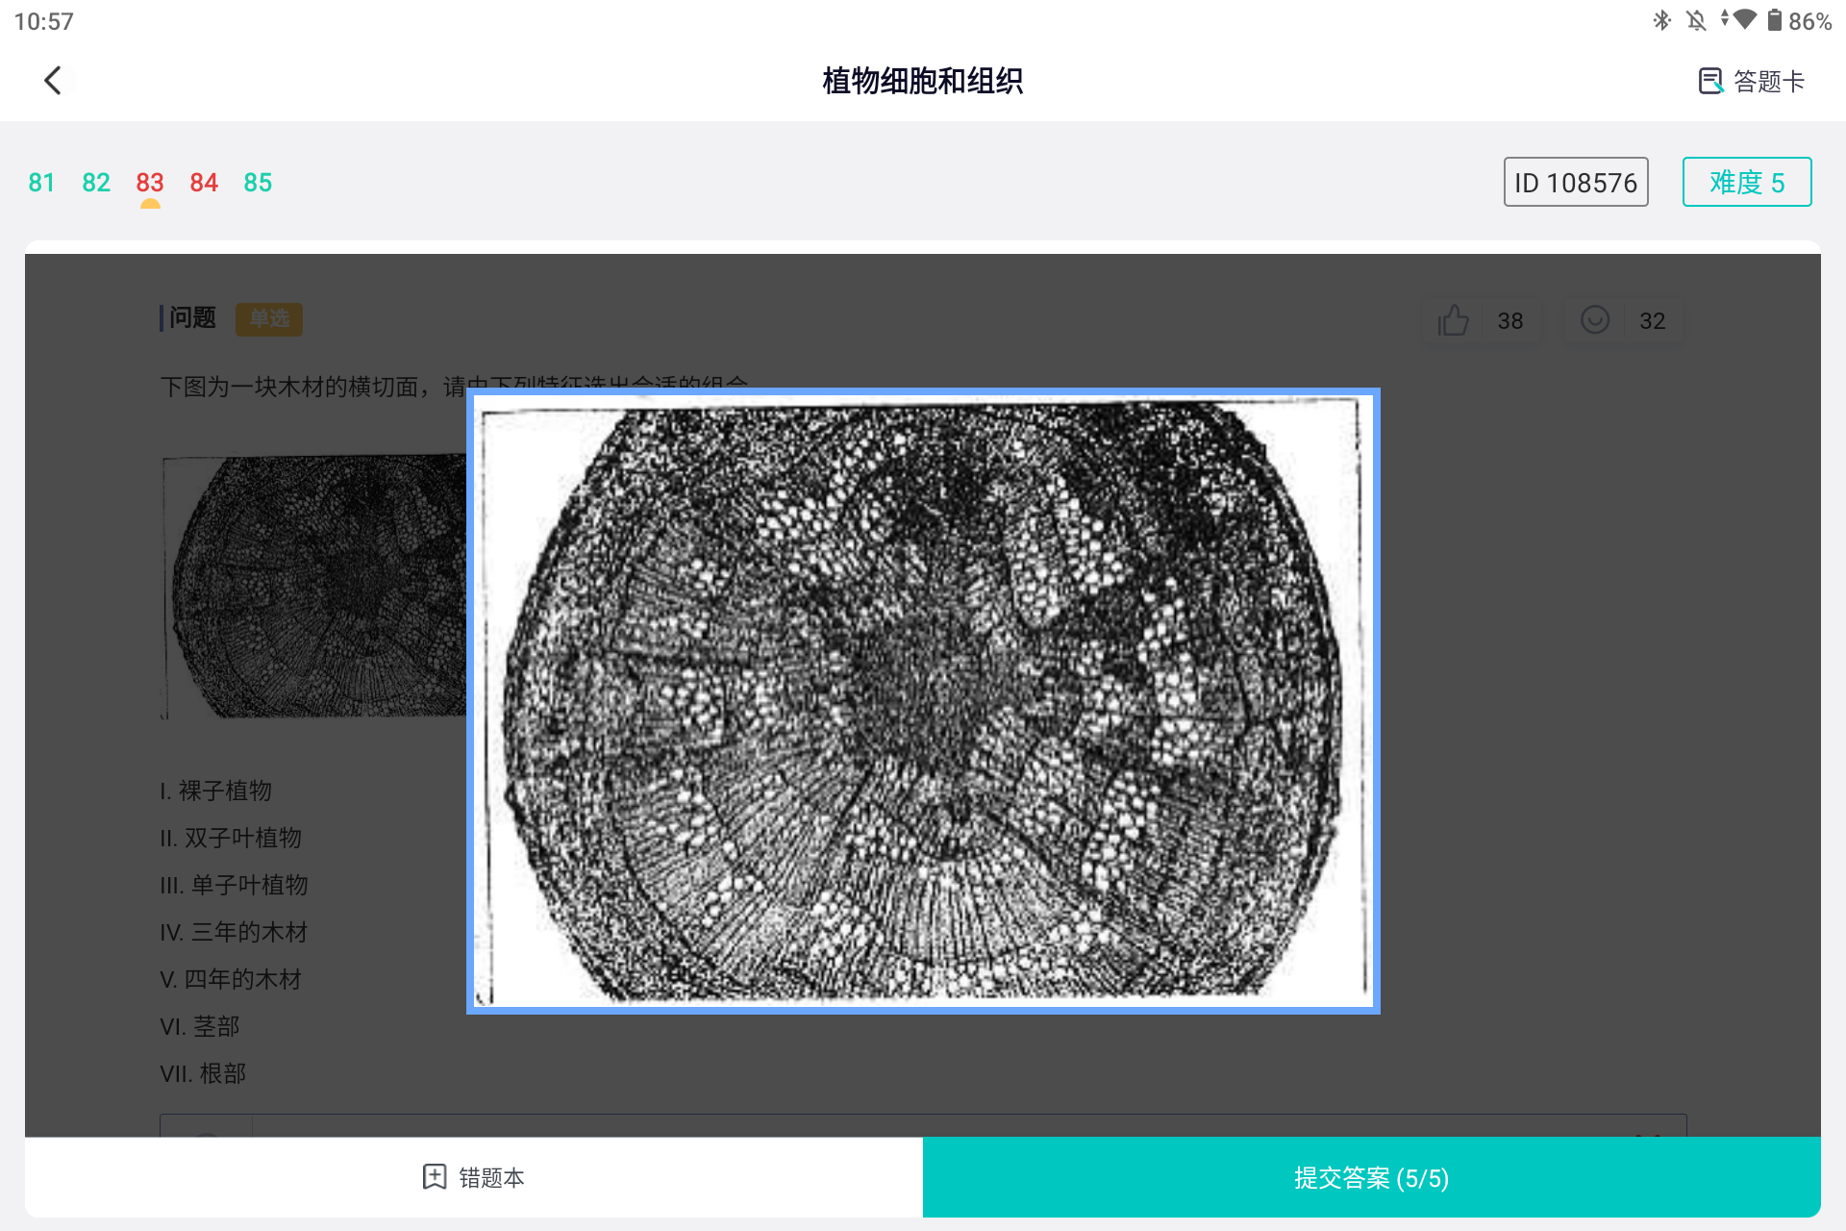Select question 83 tab

point(150,183)
